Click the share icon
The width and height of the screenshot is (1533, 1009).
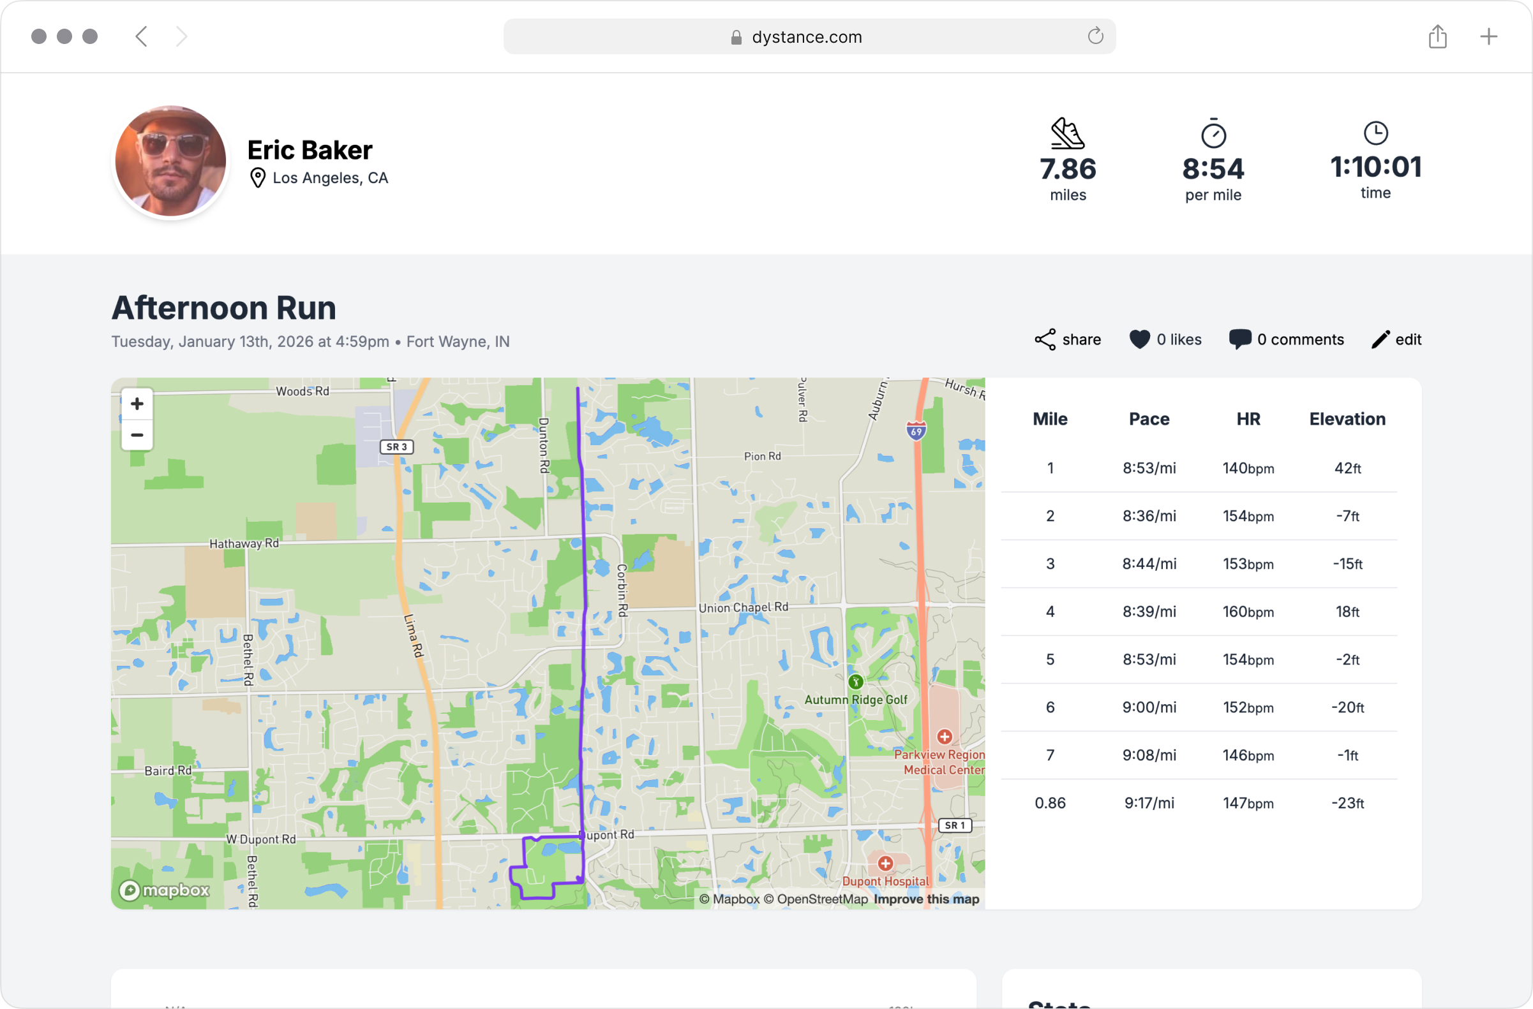[x=1045, y=340]
